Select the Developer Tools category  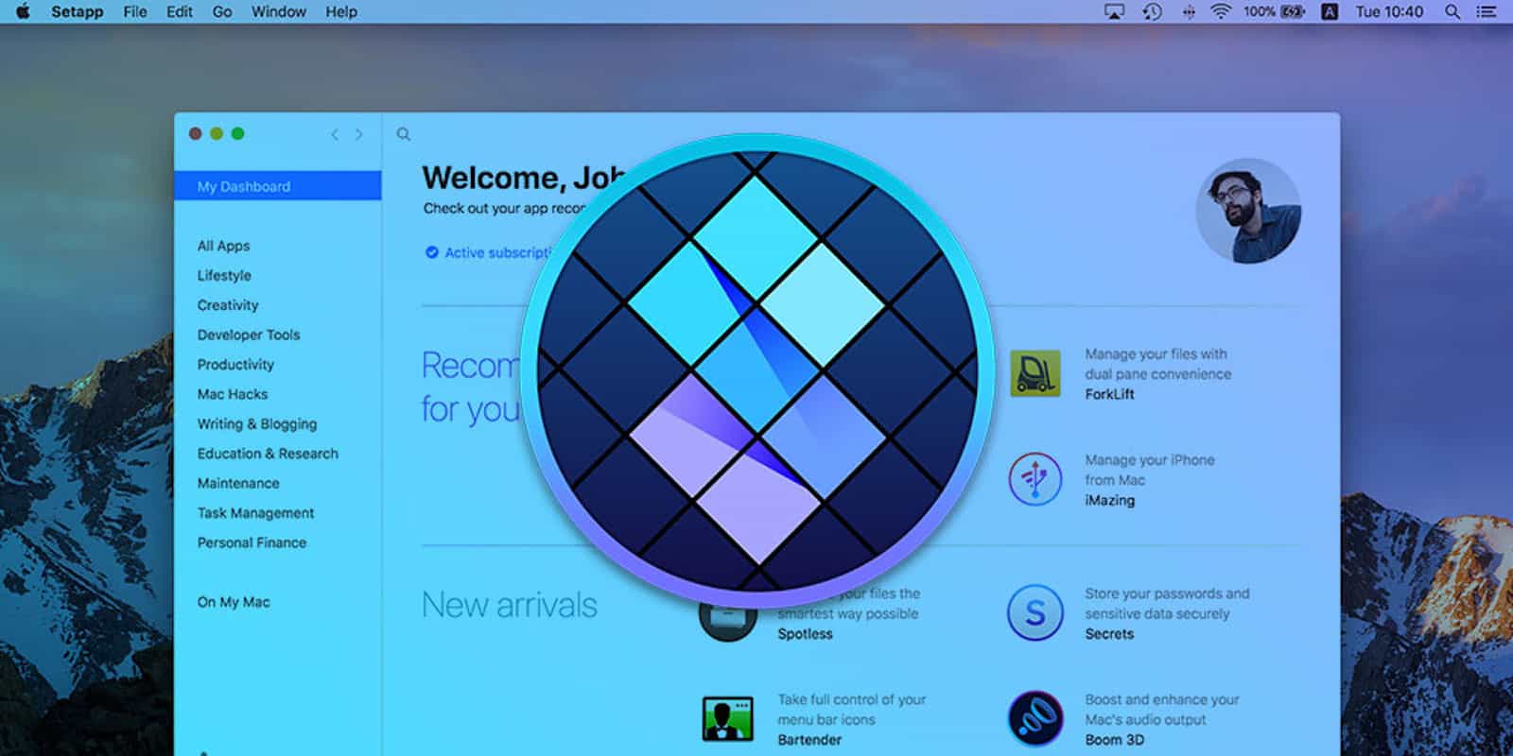coord(249,335)
